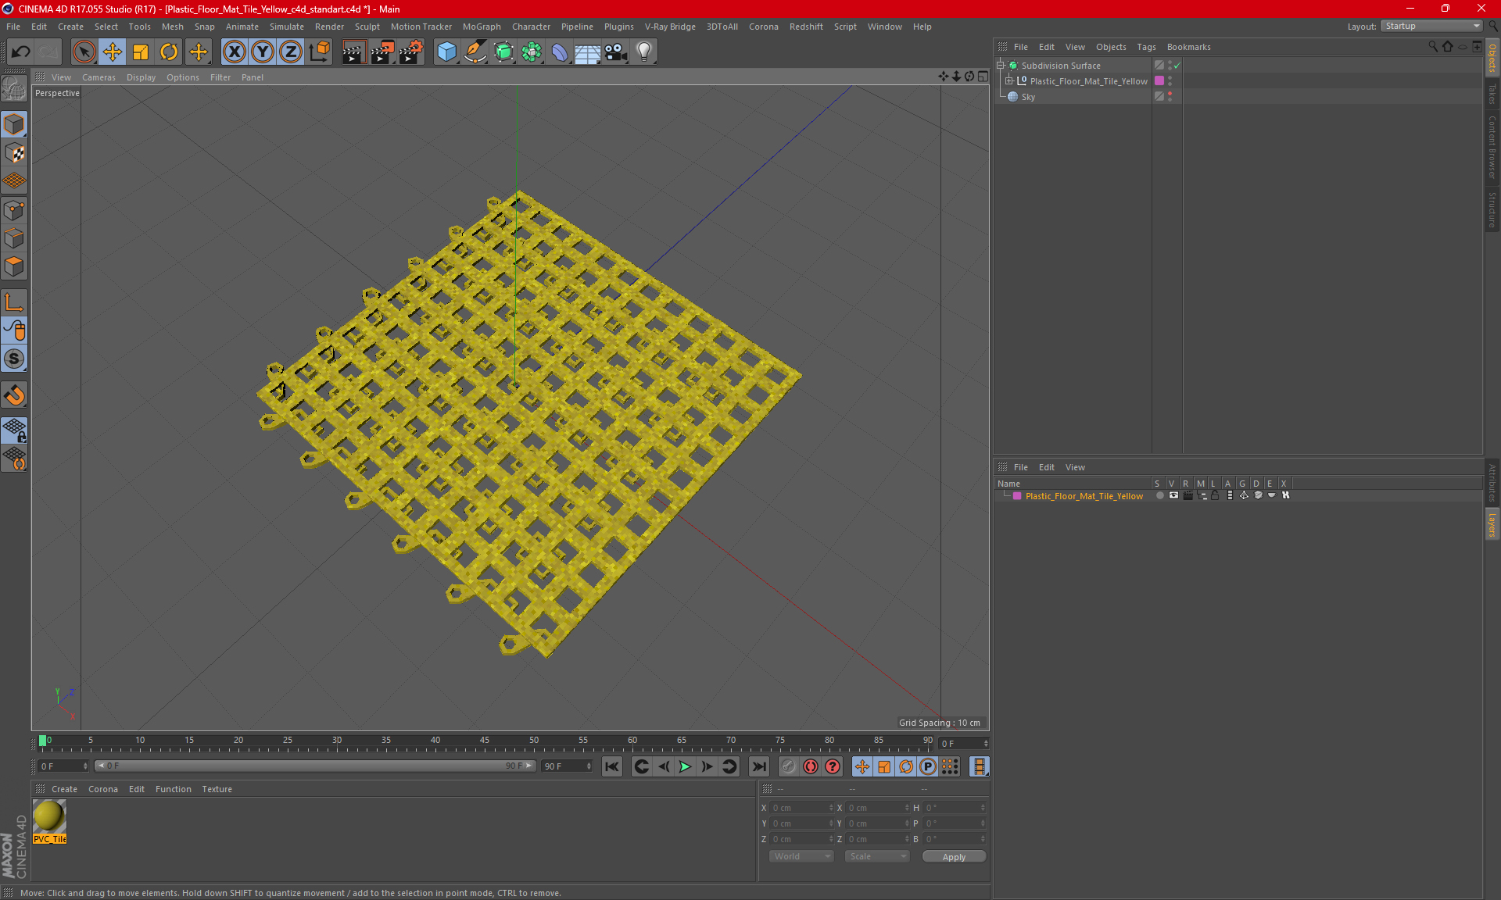
Task: Open the World coordinate system dropdown
Action: tap(801, 856)
